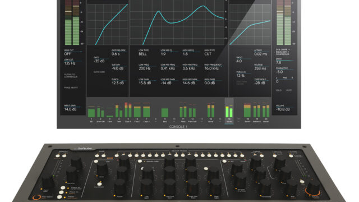Push the hardware Preset button

click(x=59, y=197)
